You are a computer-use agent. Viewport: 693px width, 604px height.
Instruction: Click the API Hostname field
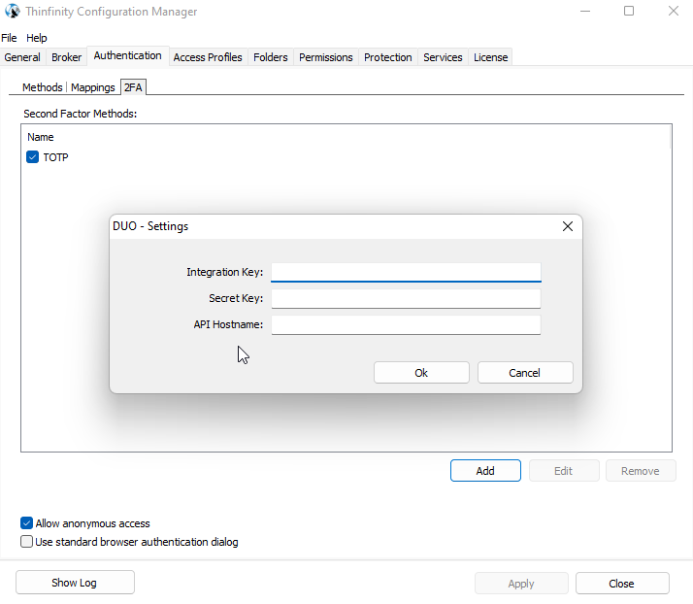point(406,324)
